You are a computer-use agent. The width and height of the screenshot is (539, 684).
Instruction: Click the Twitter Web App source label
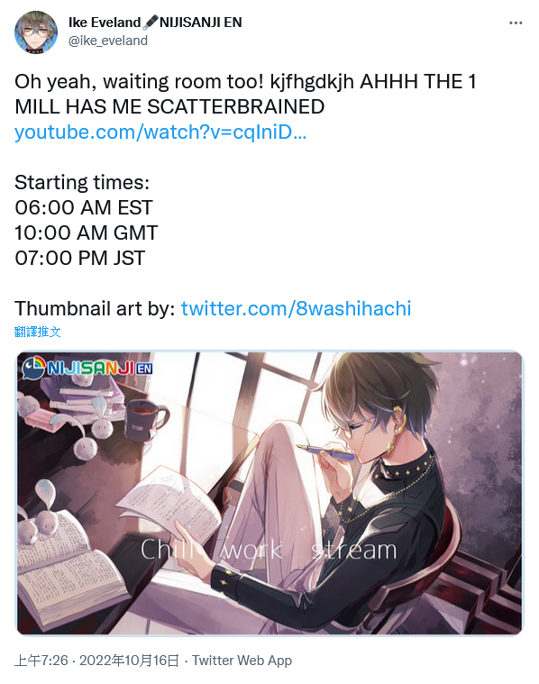tap(242, 661)
